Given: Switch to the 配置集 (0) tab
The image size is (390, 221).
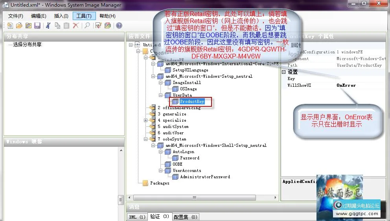Looking at the screenshot, I should (186, 217).
